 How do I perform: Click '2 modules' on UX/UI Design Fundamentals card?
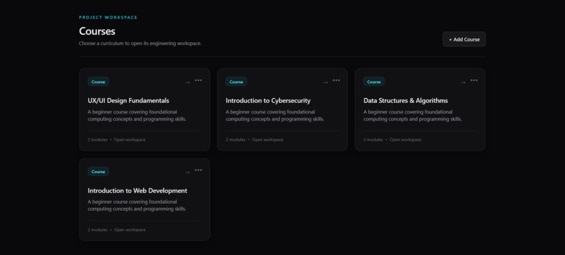click(x=97, y=139)
